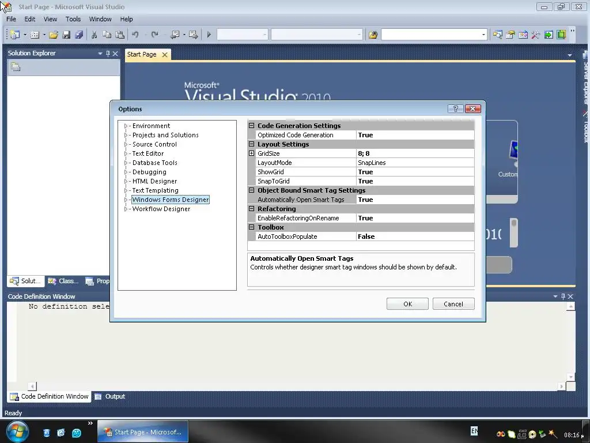This screenshot has width=590, height=443.
Task: Click Solution Explorer properties icon
Action: 16,67
